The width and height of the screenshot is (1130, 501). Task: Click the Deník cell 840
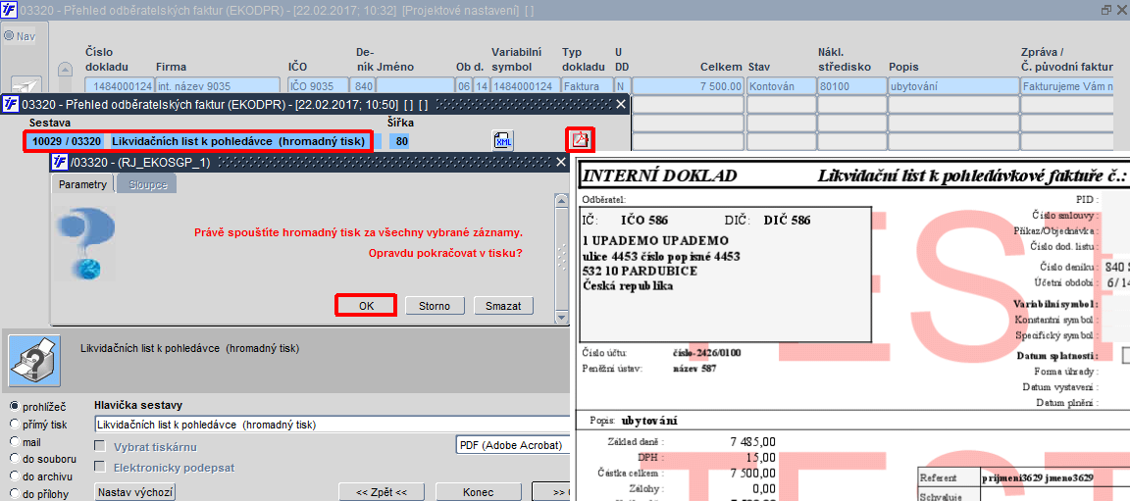pos(364,86)
